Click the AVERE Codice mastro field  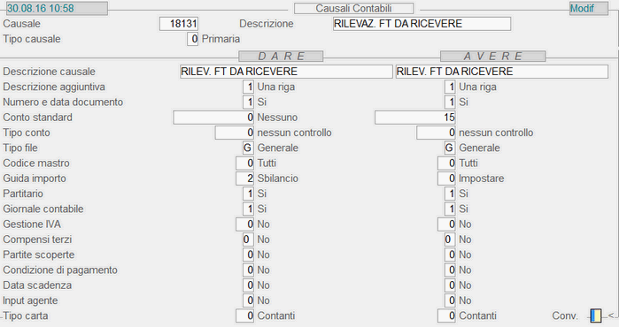[x=446, y=163]
